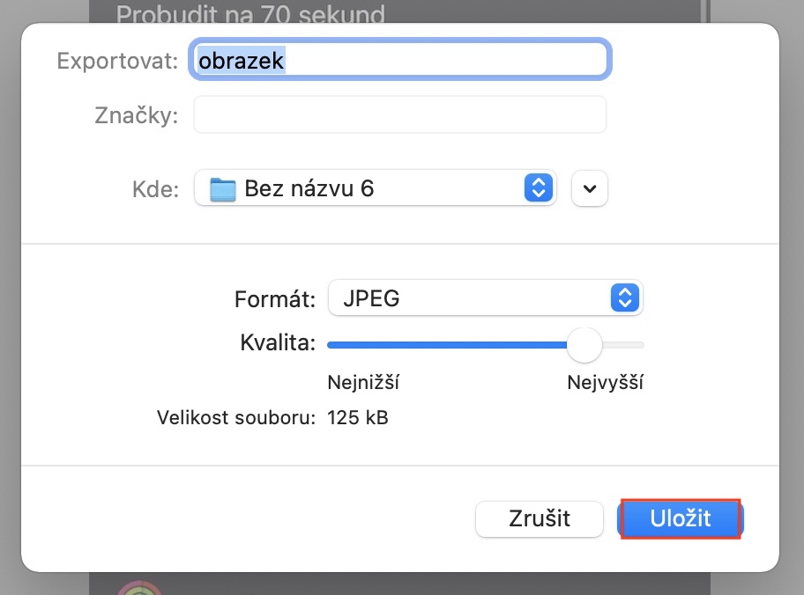
Task: Open the Kde location dropdown
Action: tap(375, 188)
